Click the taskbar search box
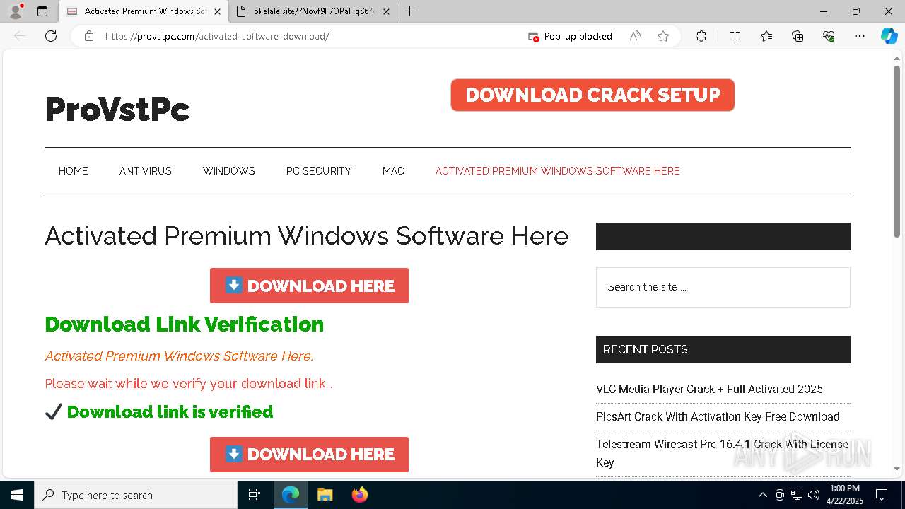 tap(136, 495)
